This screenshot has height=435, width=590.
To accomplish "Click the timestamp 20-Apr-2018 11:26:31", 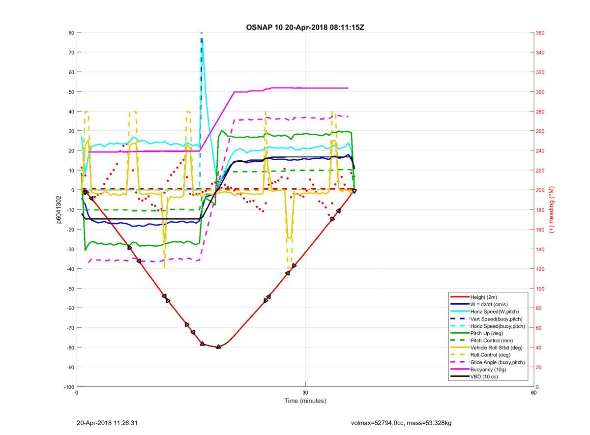I will coord(107,423).
